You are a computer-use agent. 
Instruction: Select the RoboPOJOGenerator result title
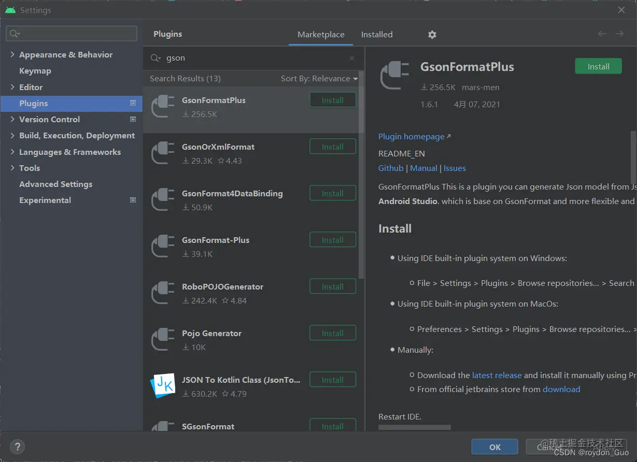click(222, 286)
